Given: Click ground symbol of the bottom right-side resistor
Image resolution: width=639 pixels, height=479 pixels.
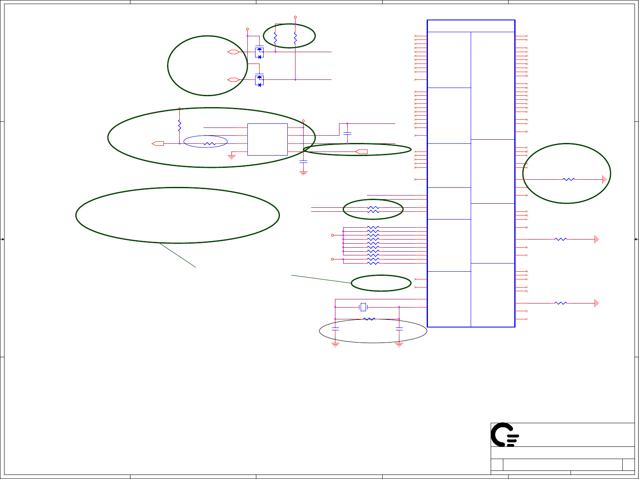Looking at the screenshot, I should 597,303.
